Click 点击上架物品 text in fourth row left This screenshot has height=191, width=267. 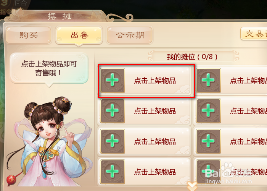(155, 172)
